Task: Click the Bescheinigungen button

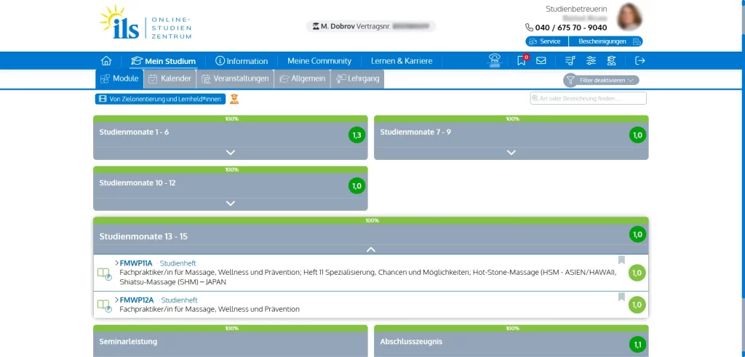Action: point(605,41)
